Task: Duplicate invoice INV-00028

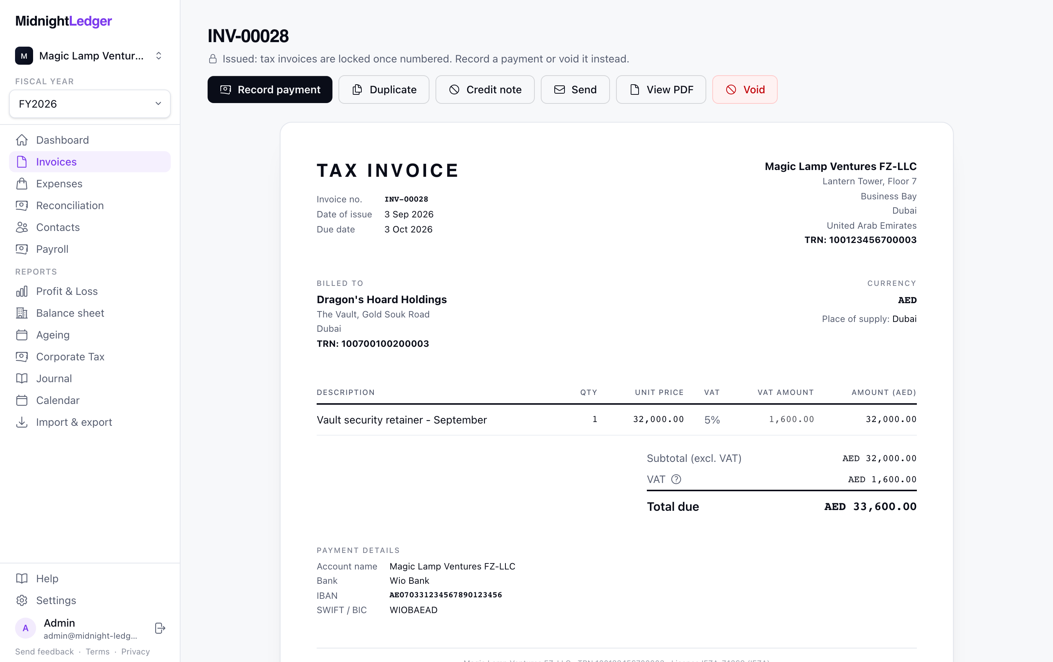Action: 384,90
